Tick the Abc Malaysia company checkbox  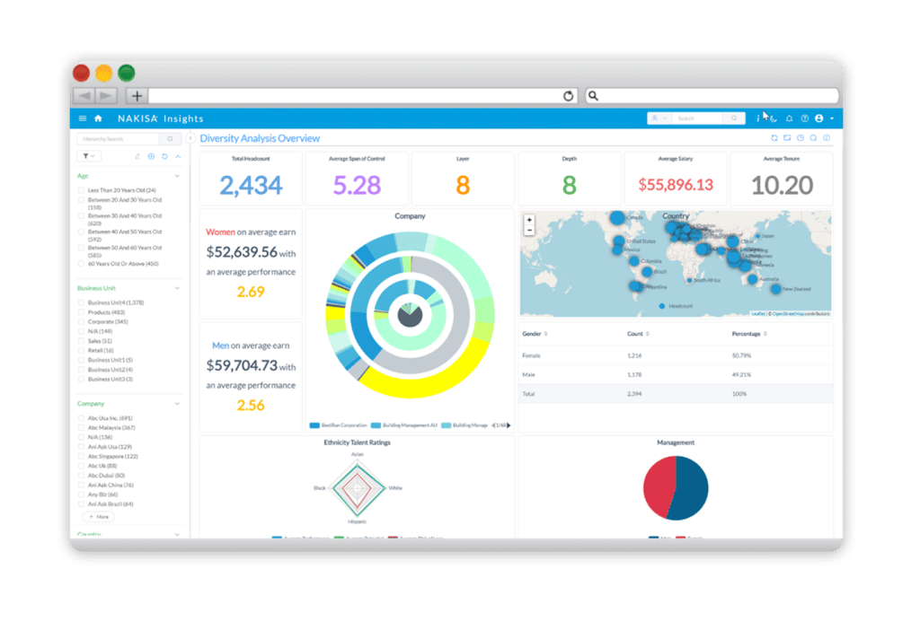(82, 427)
